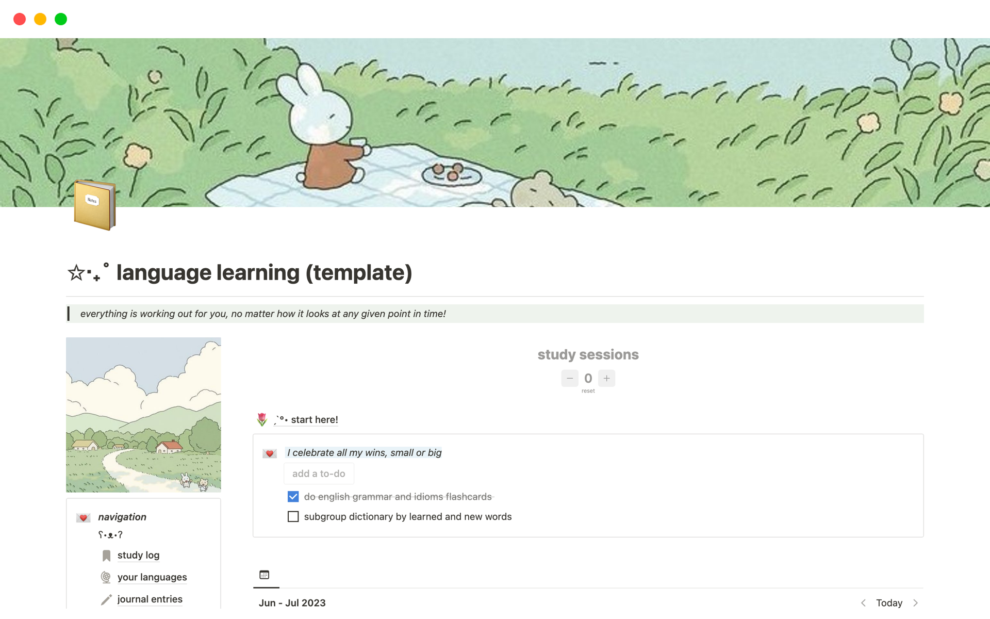Click the countryside landscape image thumbnail
The height and width of the screenshot is (619, 990).
[x=143, y=415]
